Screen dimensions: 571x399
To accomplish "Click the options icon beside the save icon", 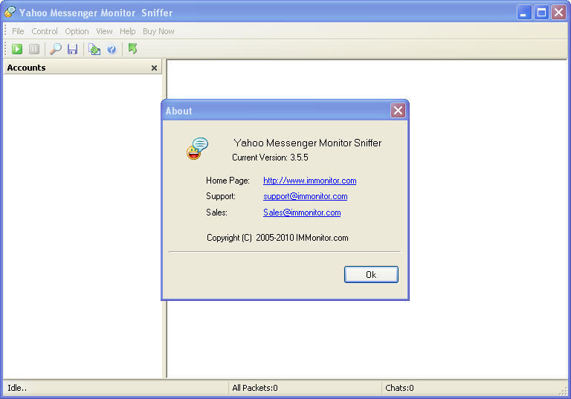I will click(94, 49).
